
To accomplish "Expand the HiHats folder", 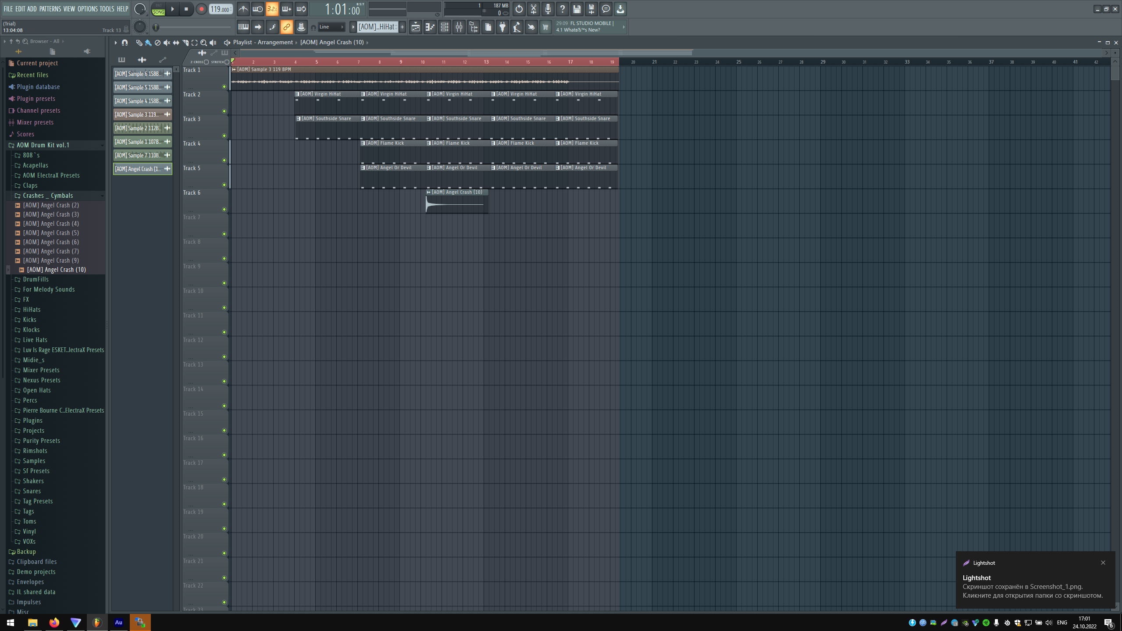I will point(32,310).
